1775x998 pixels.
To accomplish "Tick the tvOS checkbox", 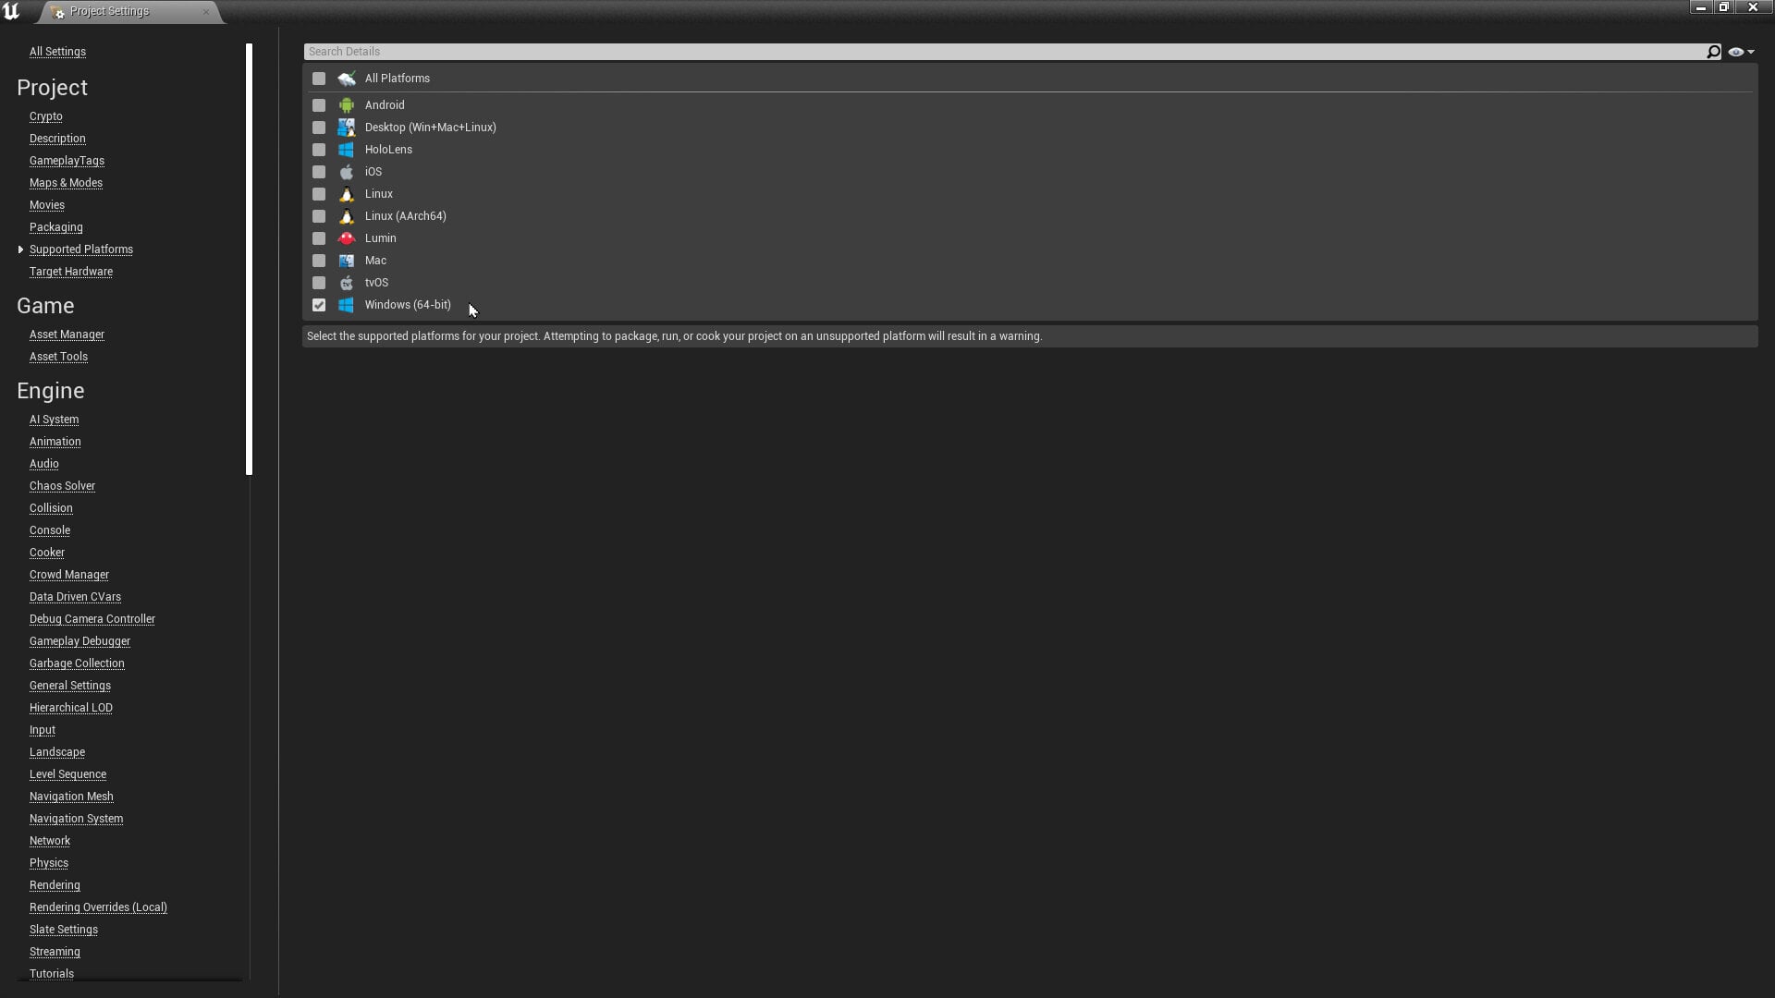I will pos(319,283).
